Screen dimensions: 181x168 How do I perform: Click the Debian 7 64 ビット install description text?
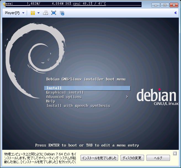coord(40,158)
